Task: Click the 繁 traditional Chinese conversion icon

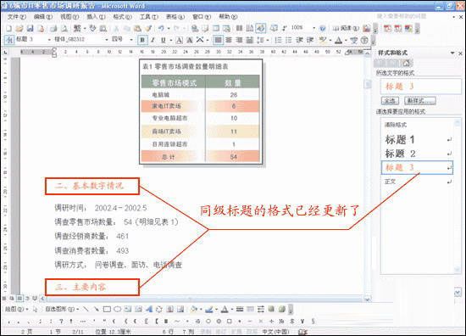Action: [x=77, y=29]
